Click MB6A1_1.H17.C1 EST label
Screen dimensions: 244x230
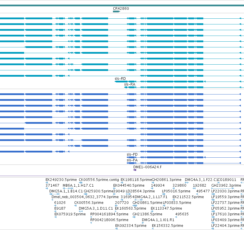78,185
